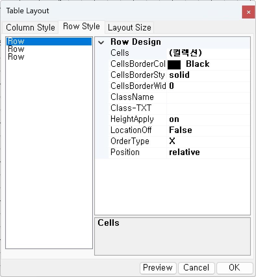Select the HeightApply property label

pos(132,119)
